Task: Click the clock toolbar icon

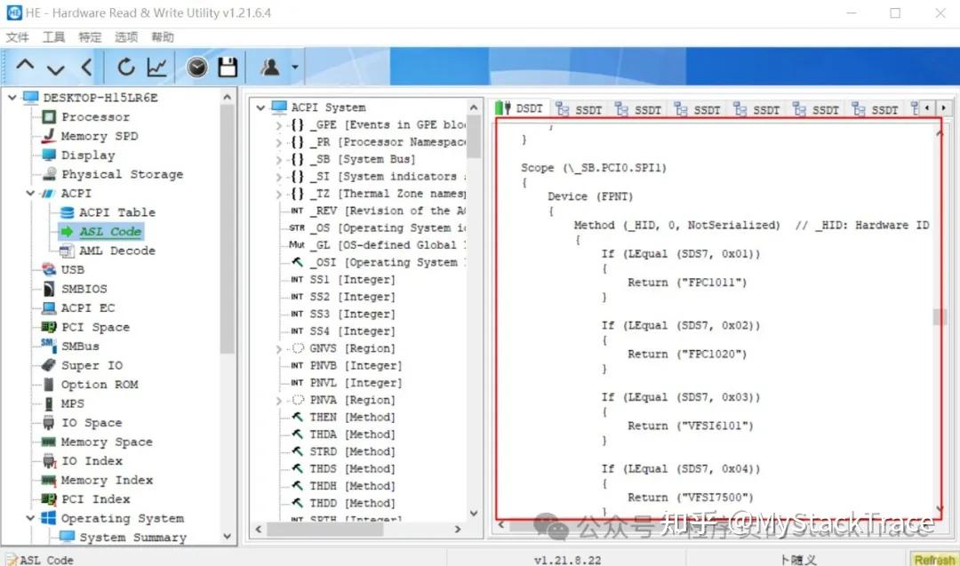Action: click(x=197, y=67)
